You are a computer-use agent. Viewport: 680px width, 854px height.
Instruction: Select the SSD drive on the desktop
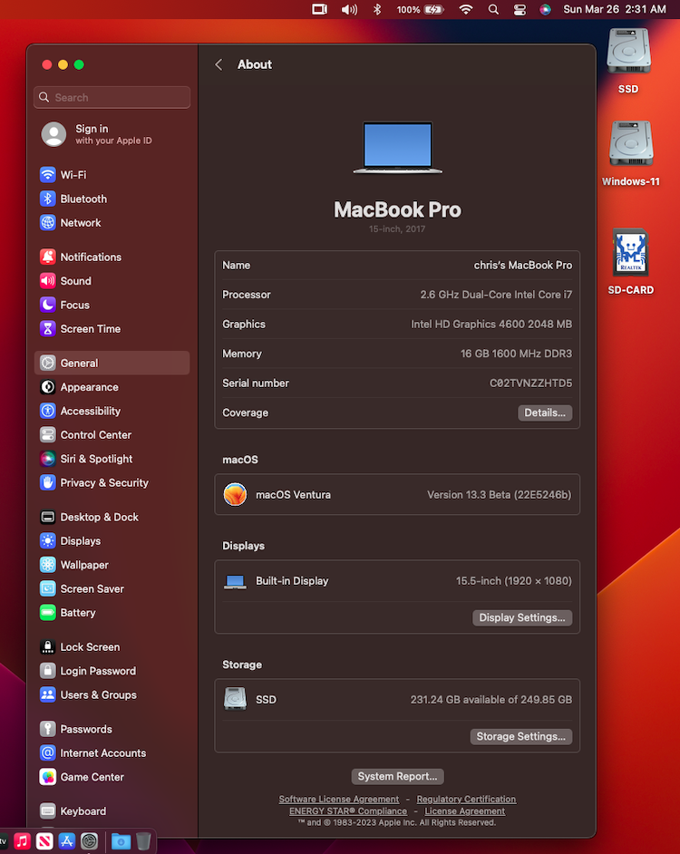tap(629, 61)
